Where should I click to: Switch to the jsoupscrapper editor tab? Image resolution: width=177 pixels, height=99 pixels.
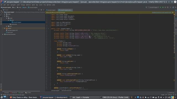51,10
